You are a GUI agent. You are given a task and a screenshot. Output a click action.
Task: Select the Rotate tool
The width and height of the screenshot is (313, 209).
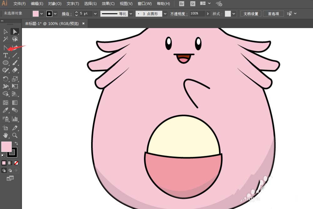5,79
